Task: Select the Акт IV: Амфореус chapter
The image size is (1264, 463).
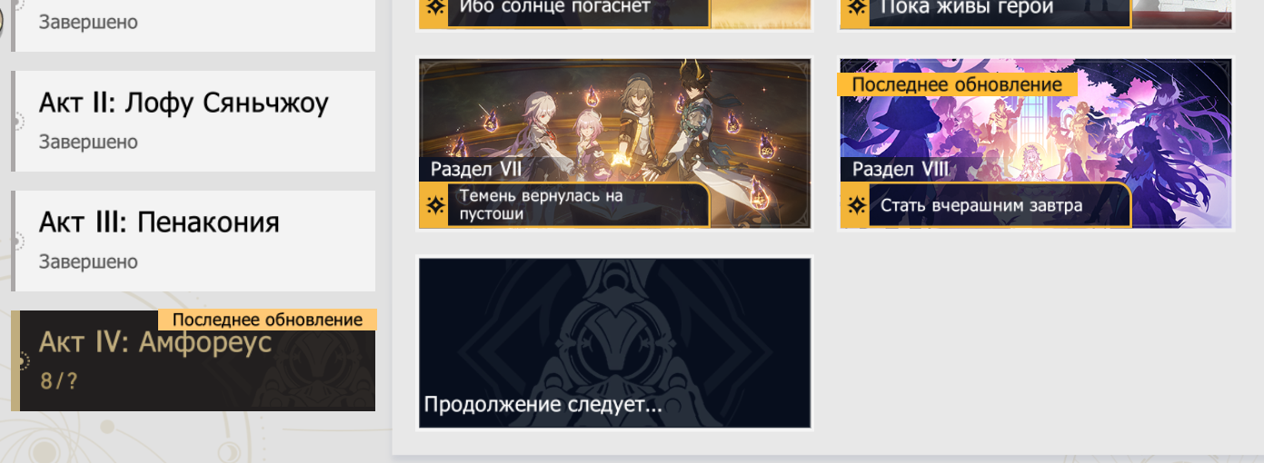Action: click(x=194, y=360)
